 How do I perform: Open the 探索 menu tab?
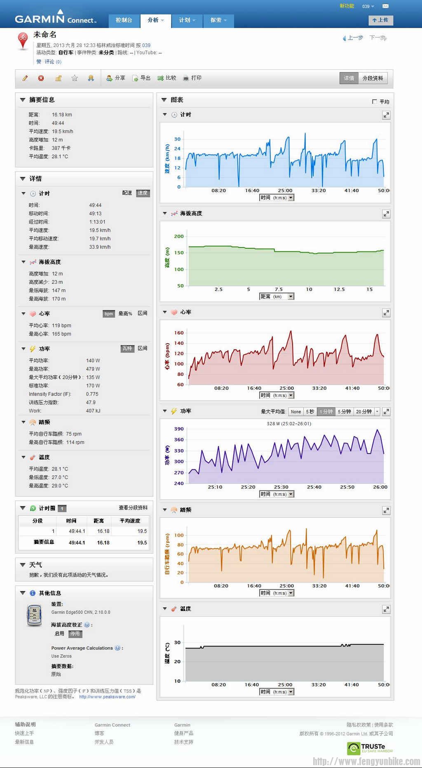coord(219,20)
